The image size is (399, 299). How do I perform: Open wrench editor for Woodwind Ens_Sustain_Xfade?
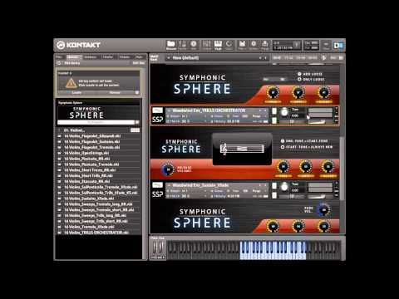(x=157, y=185)
